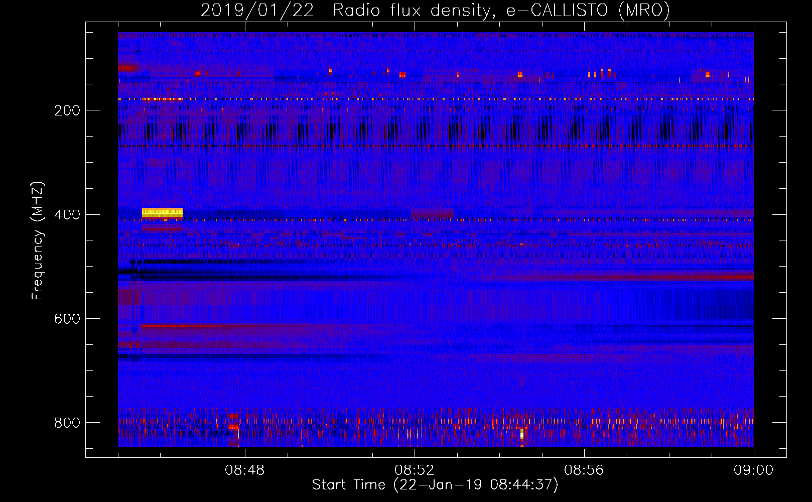The image size is (812, 502).
Task: Click the '800' frequency tick label
Action: pyautogui.click(x=67, y=423)
